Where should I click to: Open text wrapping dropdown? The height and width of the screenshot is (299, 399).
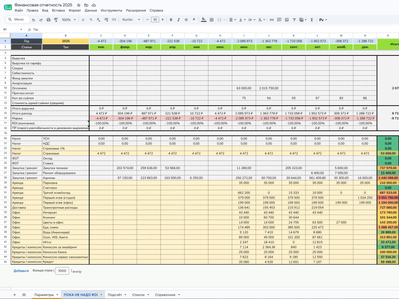[252, 20]
